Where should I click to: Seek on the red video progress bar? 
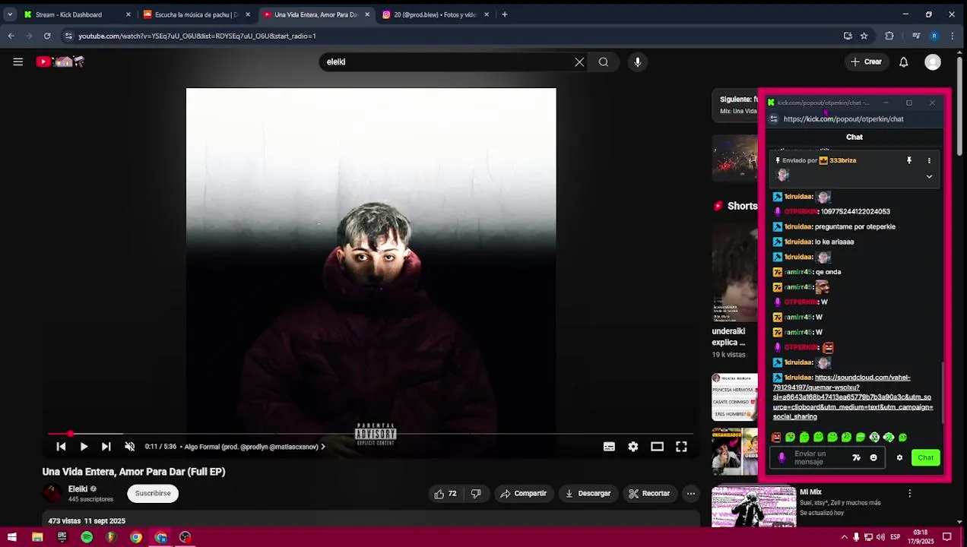(x=371, y=434)
